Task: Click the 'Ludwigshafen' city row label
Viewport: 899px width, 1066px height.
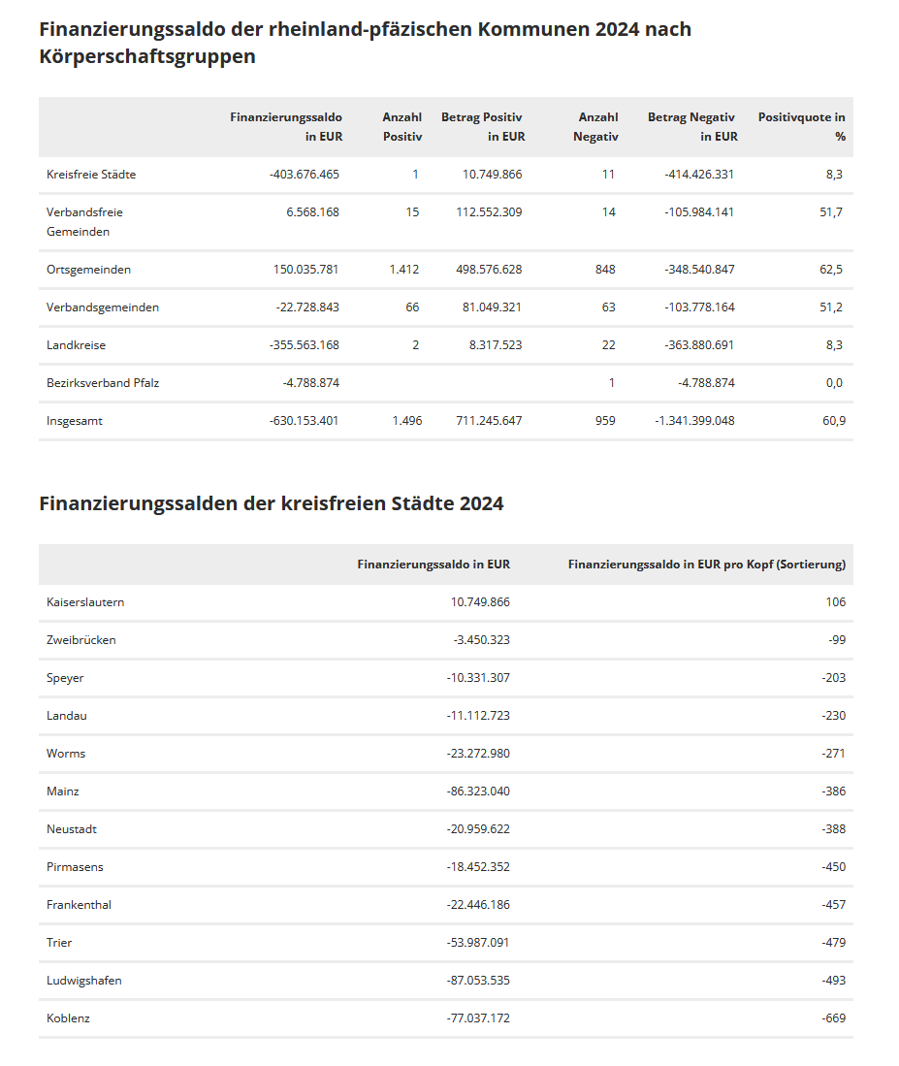Action: [84, 981]
